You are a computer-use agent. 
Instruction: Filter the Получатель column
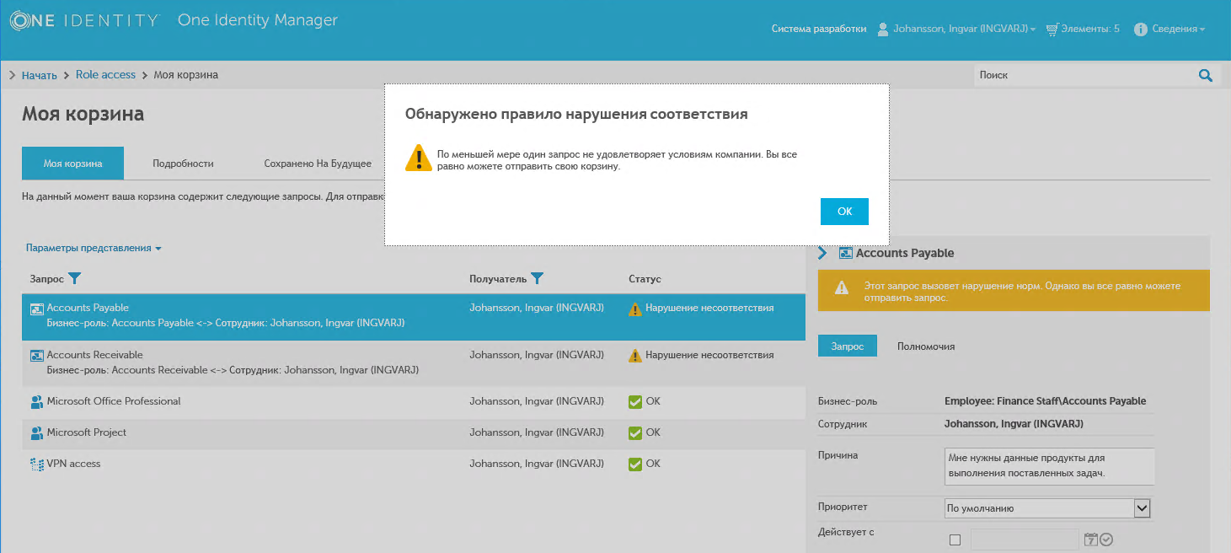coord(537,278)
